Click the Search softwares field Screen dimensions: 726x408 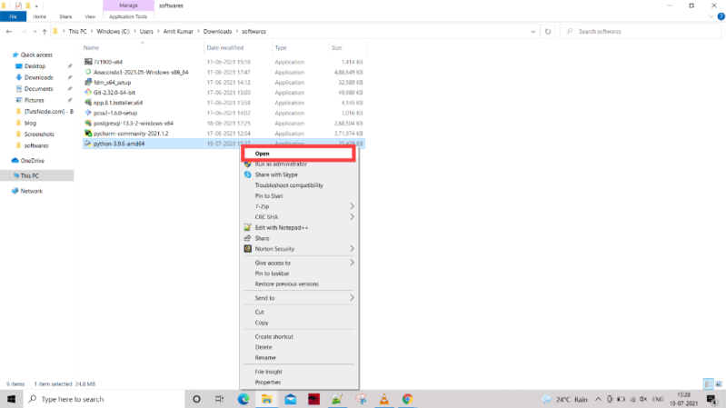(x=641, y=32)
